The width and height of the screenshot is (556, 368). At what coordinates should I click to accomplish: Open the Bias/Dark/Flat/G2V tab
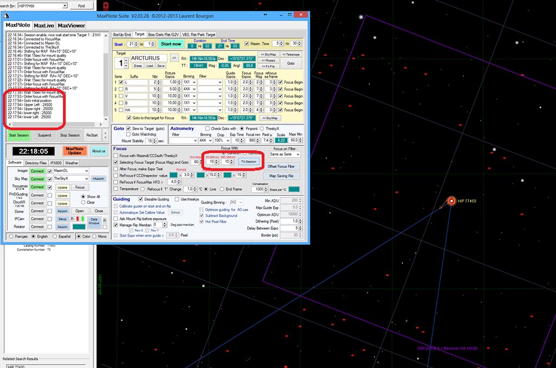(165, 34)
